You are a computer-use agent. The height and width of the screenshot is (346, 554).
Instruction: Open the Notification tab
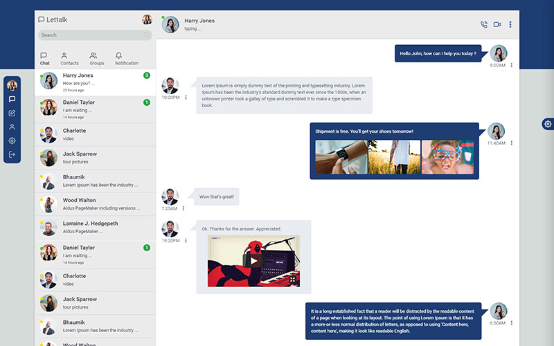coord(126,59)
